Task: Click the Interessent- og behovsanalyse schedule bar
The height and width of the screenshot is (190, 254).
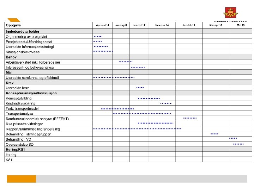Action: (x=138, y=67)
